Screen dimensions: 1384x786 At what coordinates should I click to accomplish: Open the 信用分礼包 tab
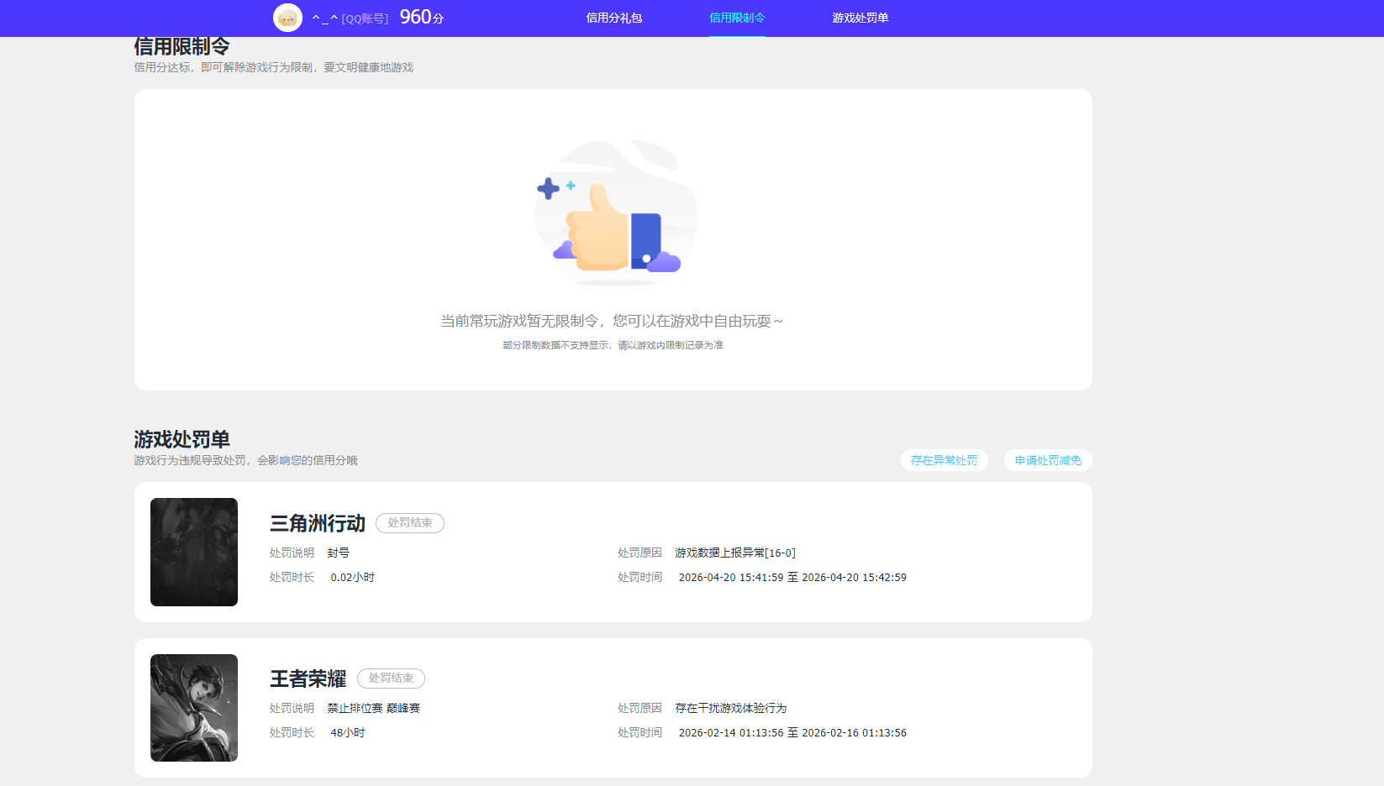click(614, 18)
